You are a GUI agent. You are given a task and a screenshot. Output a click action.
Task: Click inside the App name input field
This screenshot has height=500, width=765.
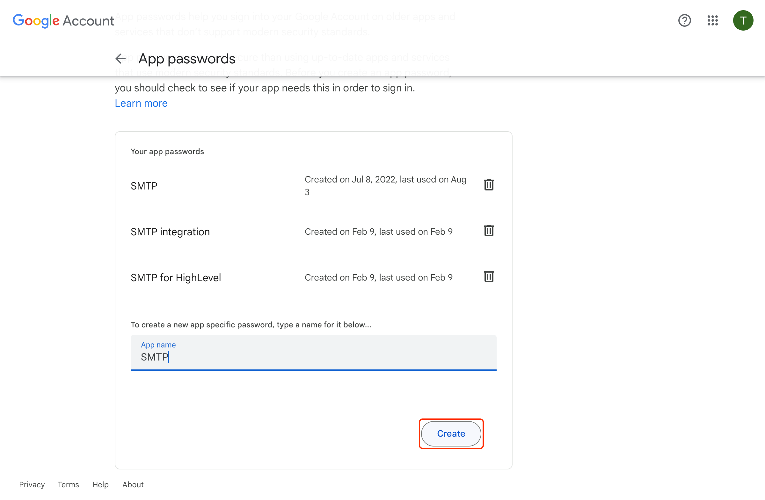click(x=313, y=357)
